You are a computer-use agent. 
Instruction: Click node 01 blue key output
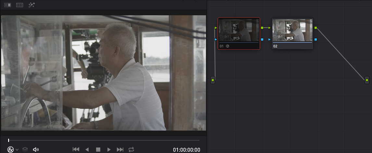(x=262, y=39)
